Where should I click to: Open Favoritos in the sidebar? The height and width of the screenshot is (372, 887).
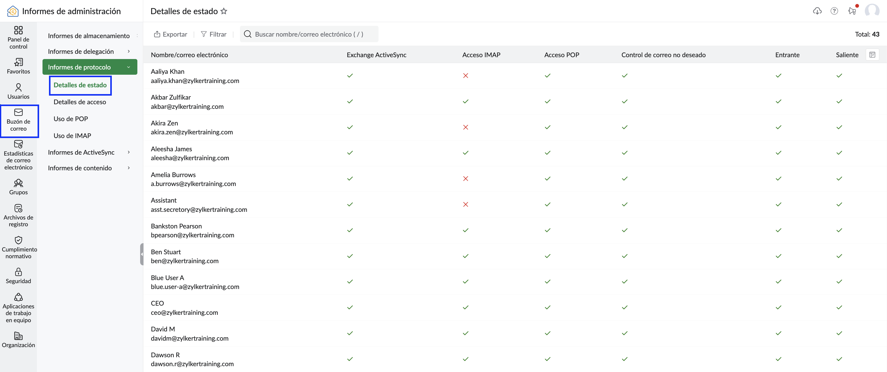[18, 66]
